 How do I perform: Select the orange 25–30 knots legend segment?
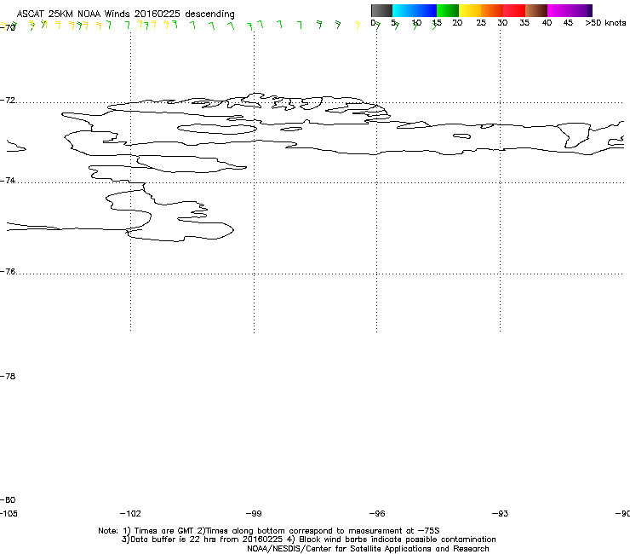pyautogui.click(x=492, y=10)
